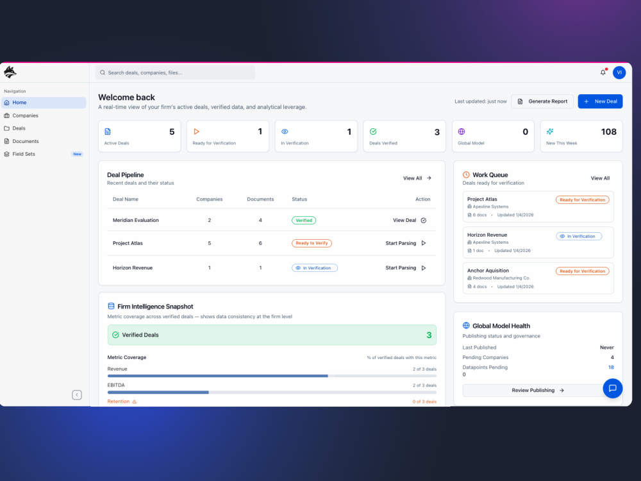The height and width of the screenshot is (481, 641).
Task: Click the Revenue coverage progress bar
Action: point(272,375)
